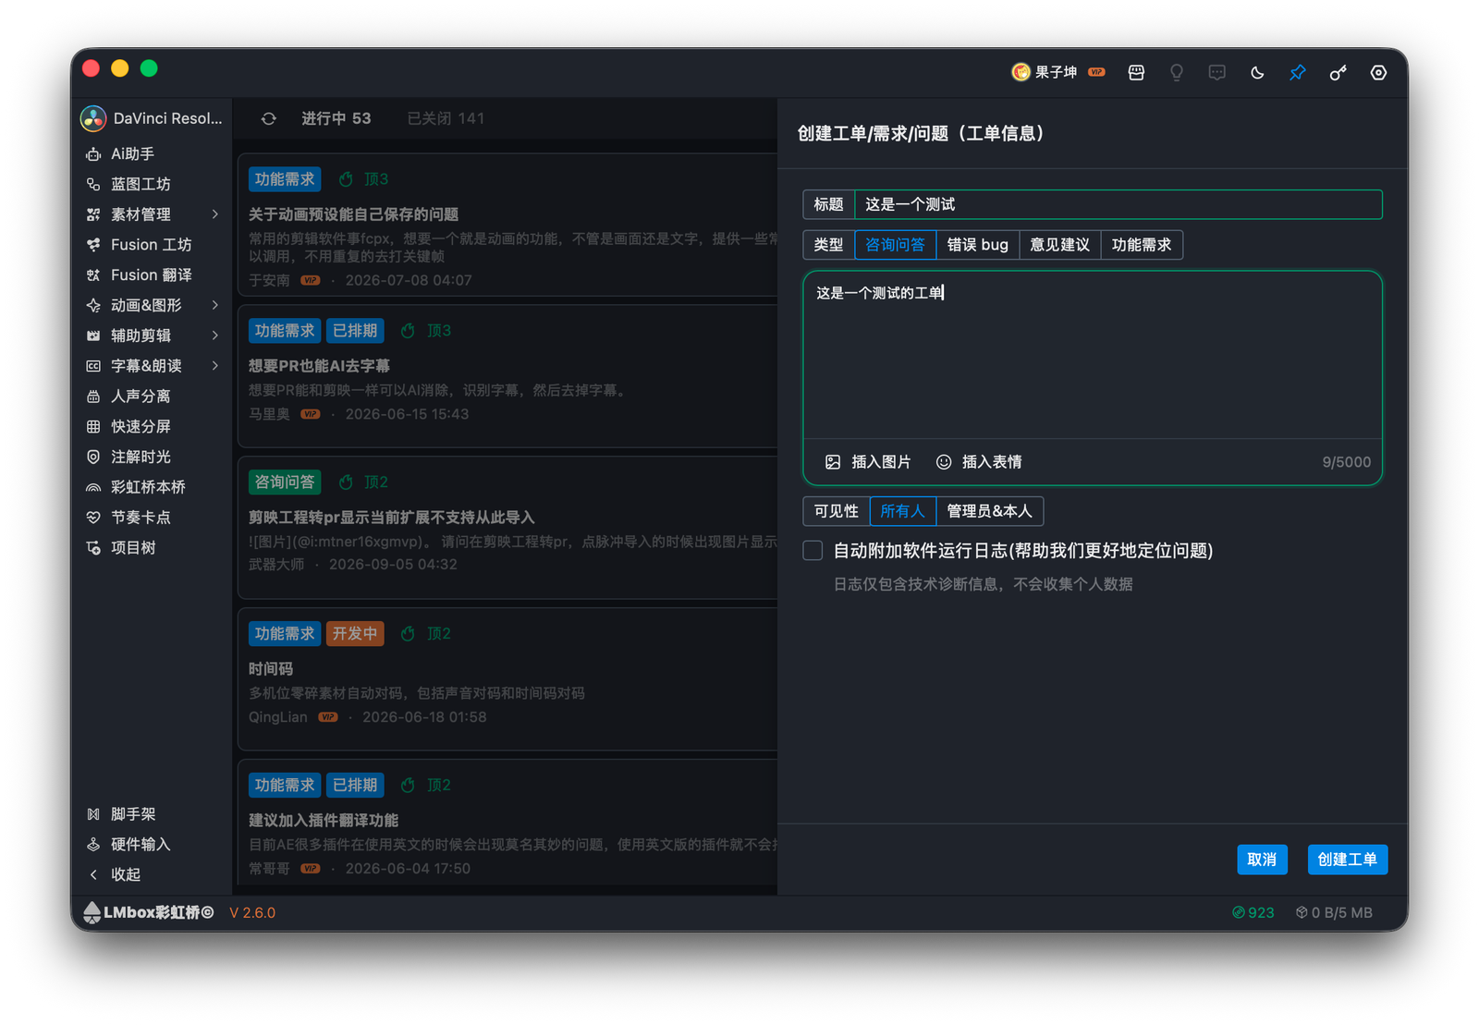Toggle the blue pin window icon
The width and height of the screenshot is (1479, 1025).
pos(1298,72)
